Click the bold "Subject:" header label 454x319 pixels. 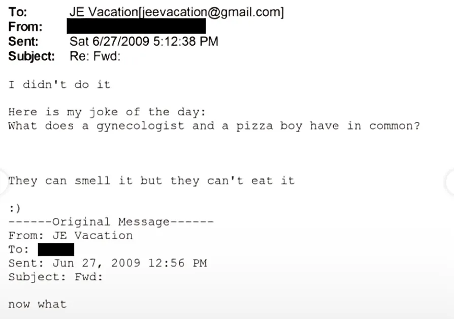31,56
